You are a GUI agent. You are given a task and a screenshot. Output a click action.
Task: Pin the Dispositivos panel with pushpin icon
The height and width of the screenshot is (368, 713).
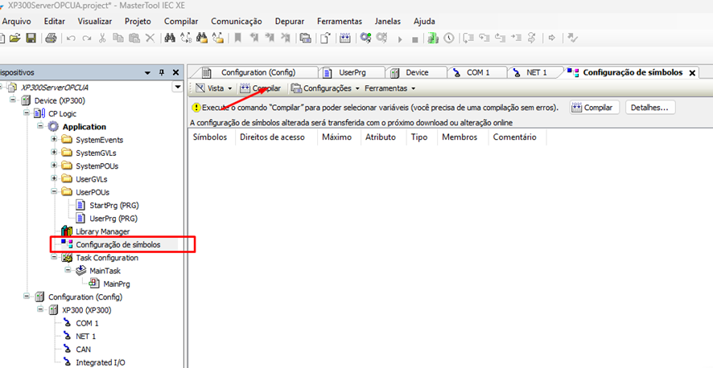point(161,72)
